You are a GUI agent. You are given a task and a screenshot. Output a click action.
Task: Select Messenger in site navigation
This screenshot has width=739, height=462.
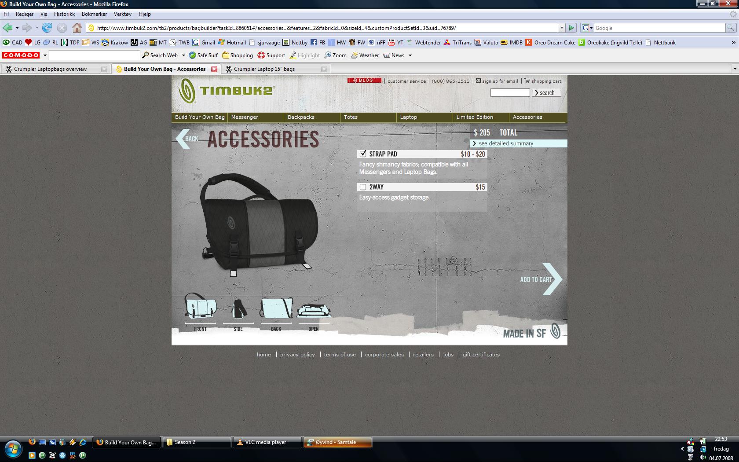click(245, 117)
